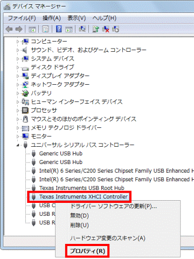Image resolution: width=194 pixels, height=259 pixels.
Task: Click the USB icon for ユニバーサル シリアル バス
Action: (25, 145)
